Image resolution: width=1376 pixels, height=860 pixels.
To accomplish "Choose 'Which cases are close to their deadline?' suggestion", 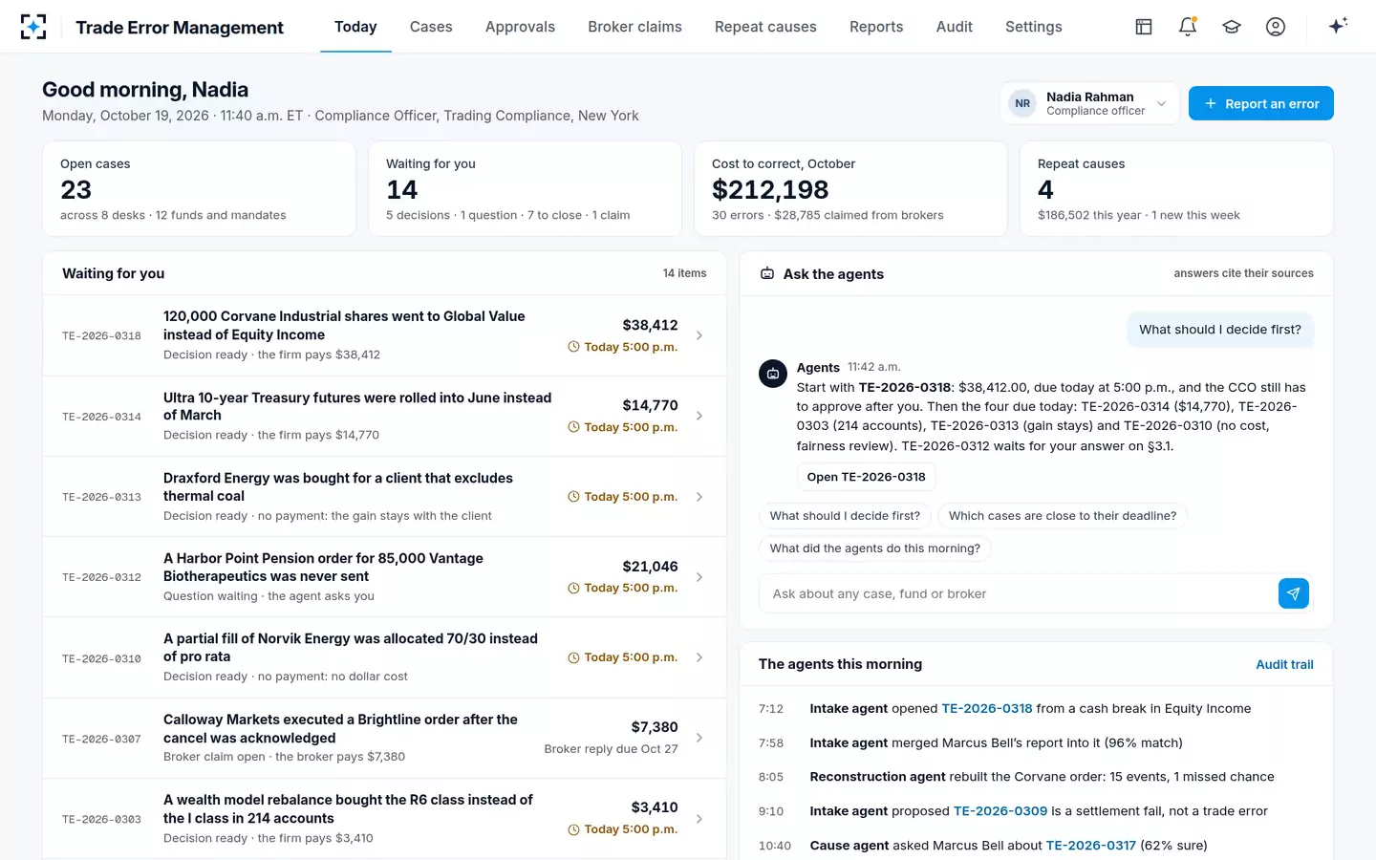I will pos(1063,516).
